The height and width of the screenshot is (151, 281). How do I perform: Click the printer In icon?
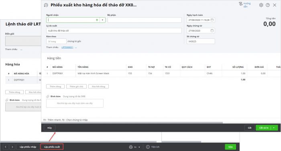(x=131, y=147)
